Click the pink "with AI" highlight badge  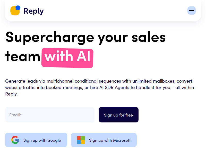67,57
